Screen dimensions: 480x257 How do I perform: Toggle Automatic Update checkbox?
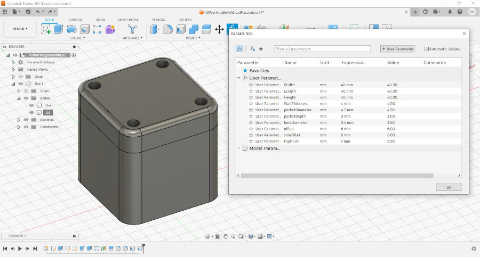[x=427, y=49]
